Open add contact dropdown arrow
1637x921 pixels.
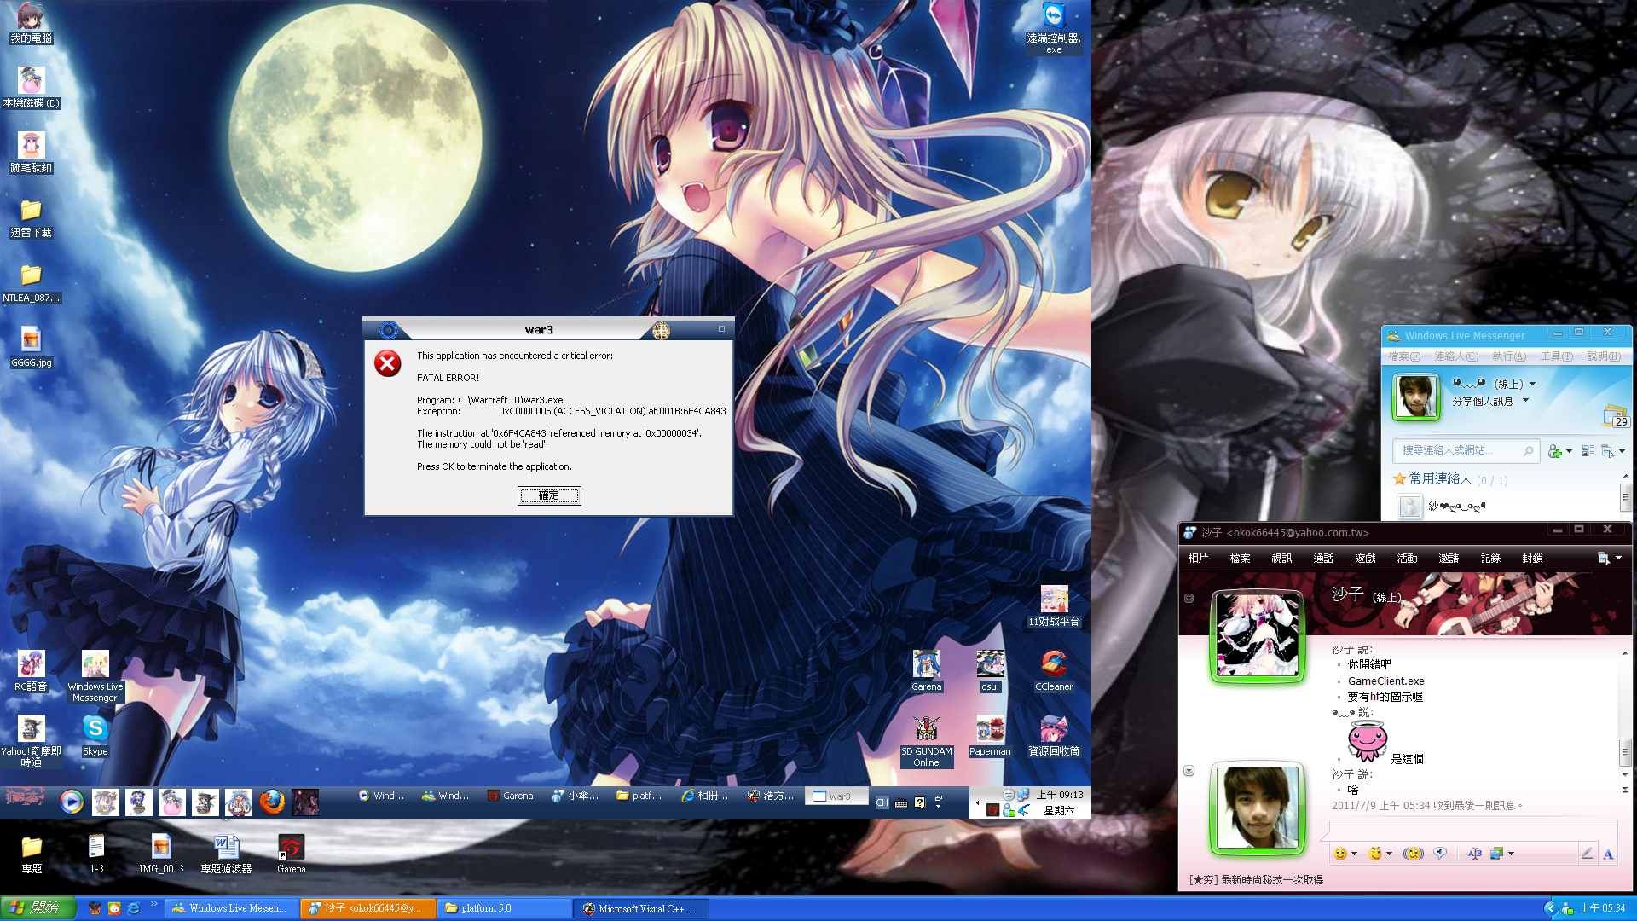(1569, 451)
